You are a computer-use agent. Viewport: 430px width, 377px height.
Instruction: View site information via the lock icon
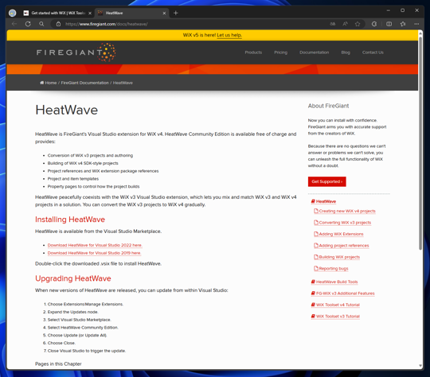[x=58, y=24]
